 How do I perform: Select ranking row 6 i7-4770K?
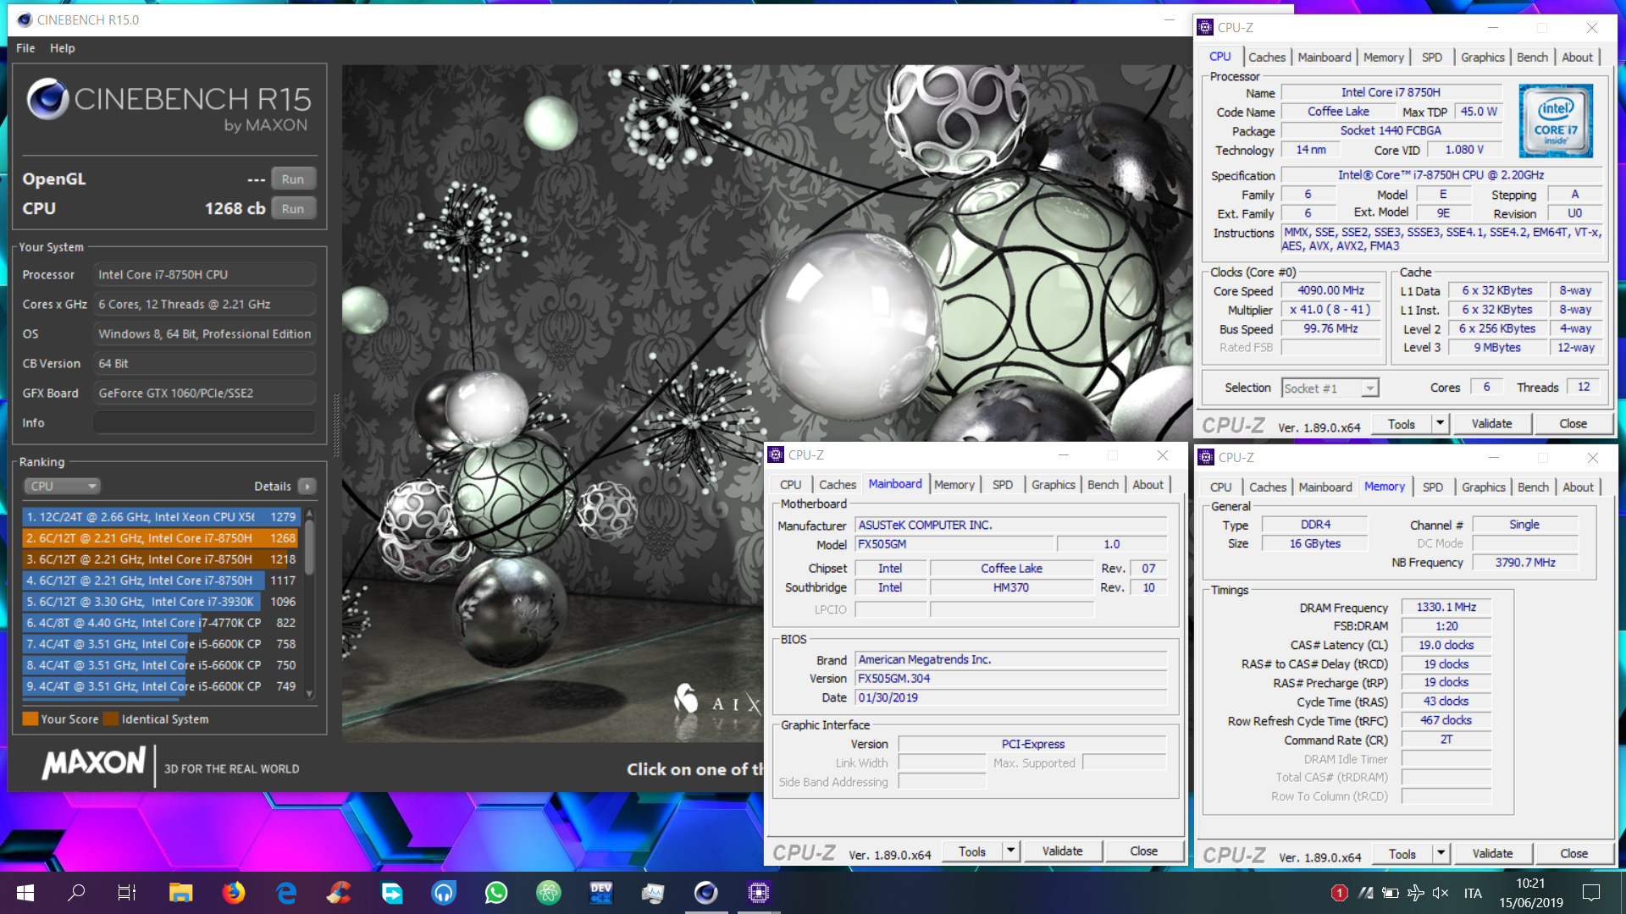pos(161,622)
